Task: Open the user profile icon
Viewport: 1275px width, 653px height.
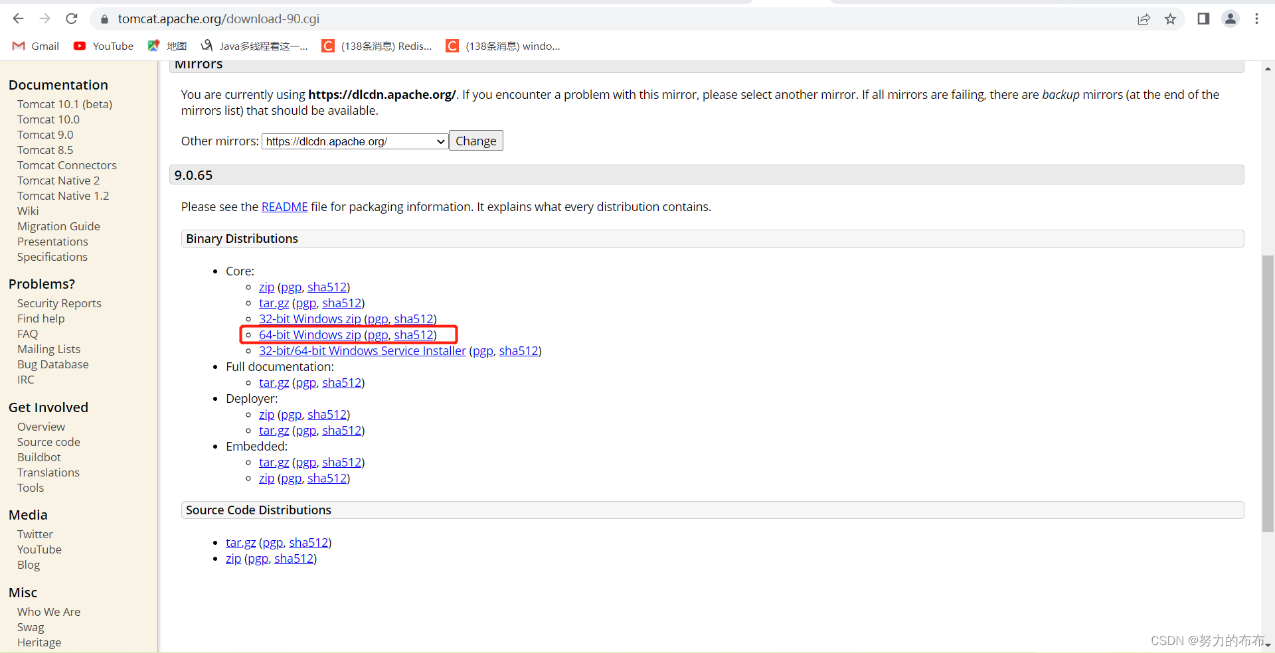Action: [1231, 19]
